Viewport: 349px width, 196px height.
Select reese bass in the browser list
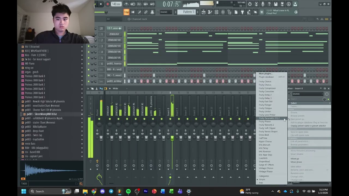[x=30, y=143]
